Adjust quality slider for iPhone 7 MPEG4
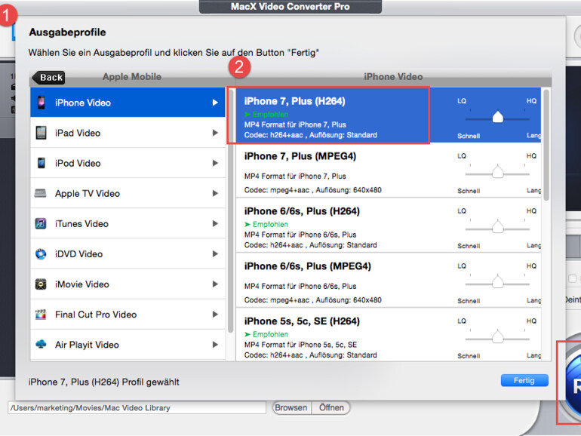 (x=498, y=172)
